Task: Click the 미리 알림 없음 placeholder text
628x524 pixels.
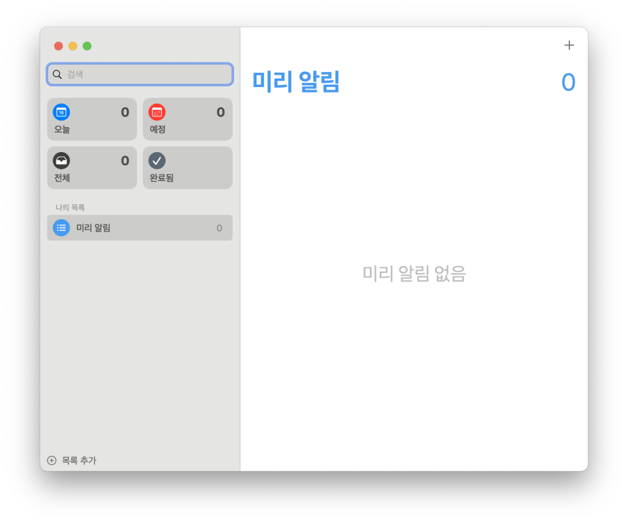Action: coord(414,274)
